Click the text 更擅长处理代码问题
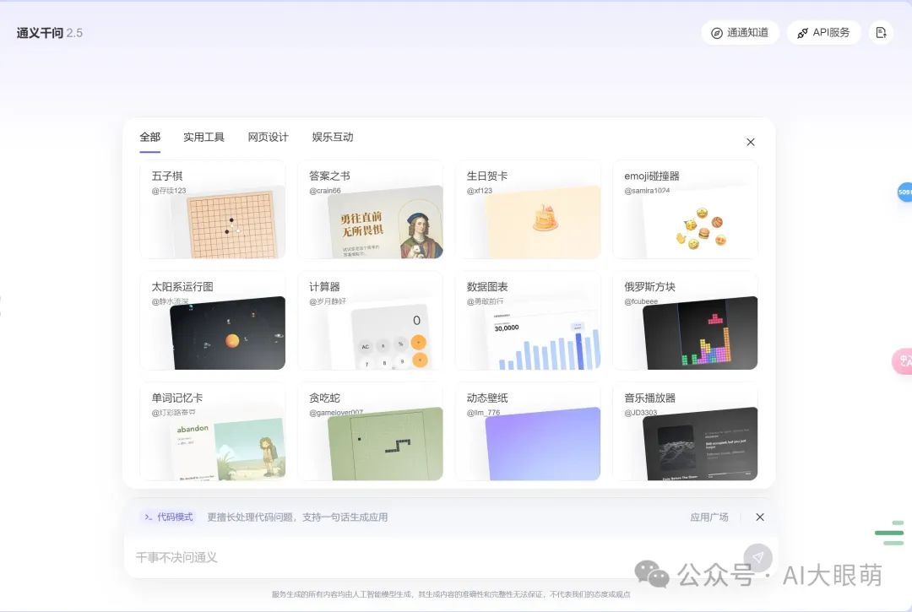The width and height of the screenshot is (912, 612). tap(250, 517)
